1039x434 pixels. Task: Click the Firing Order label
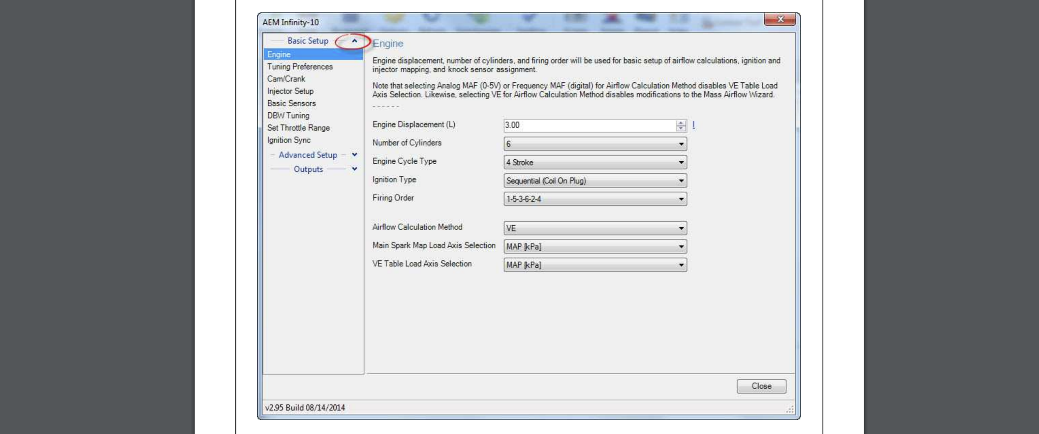tap(393, 198)
